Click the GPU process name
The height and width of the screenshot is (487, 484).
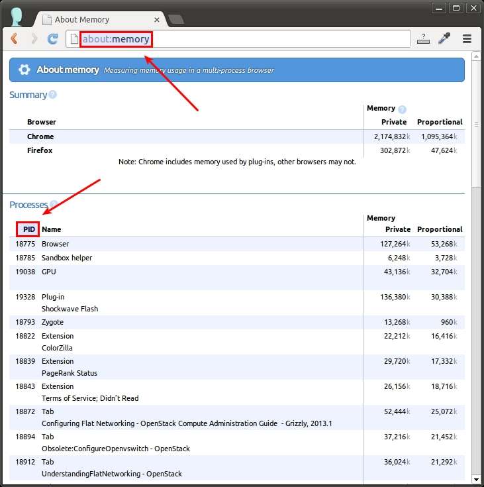pyautogui.click(x=49, y=272)
